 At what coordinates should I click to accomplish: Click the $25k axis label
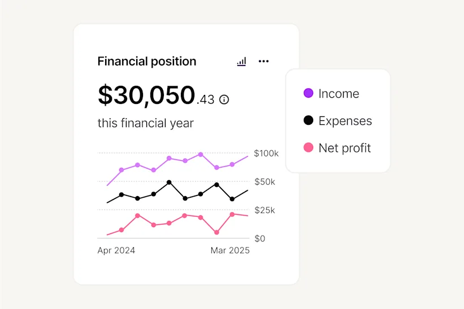(264, 210)
